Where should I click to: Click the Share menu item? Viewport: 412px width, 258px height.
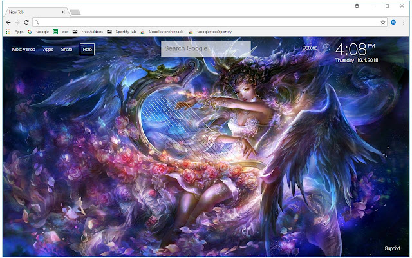66,49
